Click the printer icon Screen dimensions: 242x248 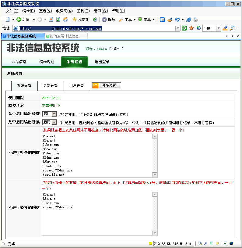(196, 20)
